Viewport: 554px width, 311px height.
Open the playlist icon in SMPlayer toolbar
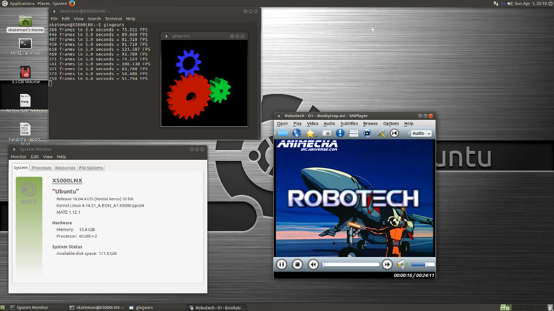click(354, 133)
